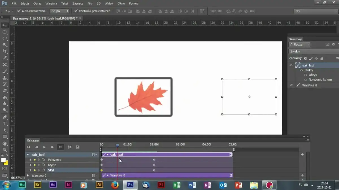Hide the oak_leaf layer

(291, 65)
